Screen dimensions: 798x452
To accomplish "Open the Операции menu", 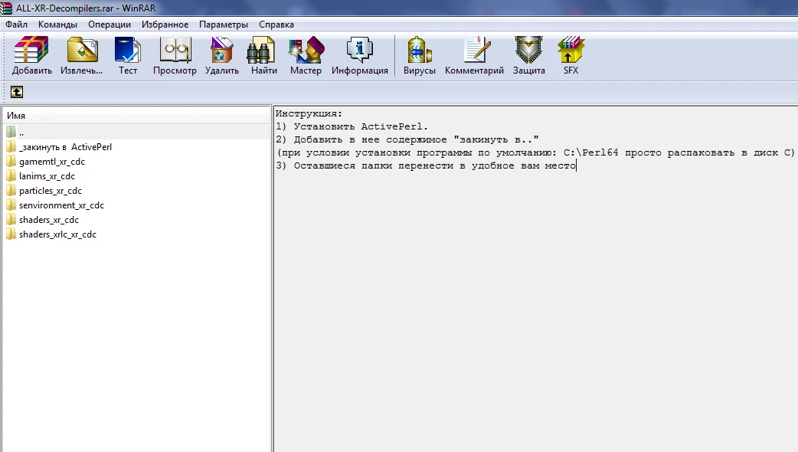I will [110, 25].
